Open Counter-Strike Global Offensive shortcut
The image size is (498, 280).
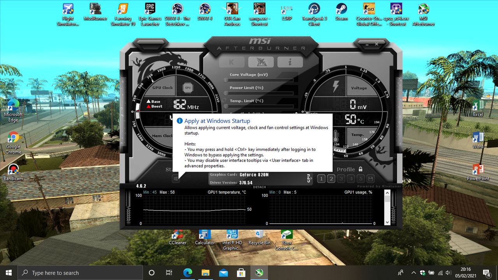(x=369, y=15)
